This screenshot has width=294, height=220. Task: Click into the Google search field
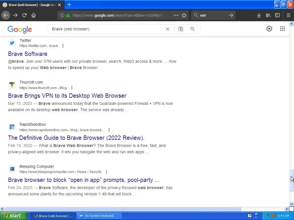[107, 29]
